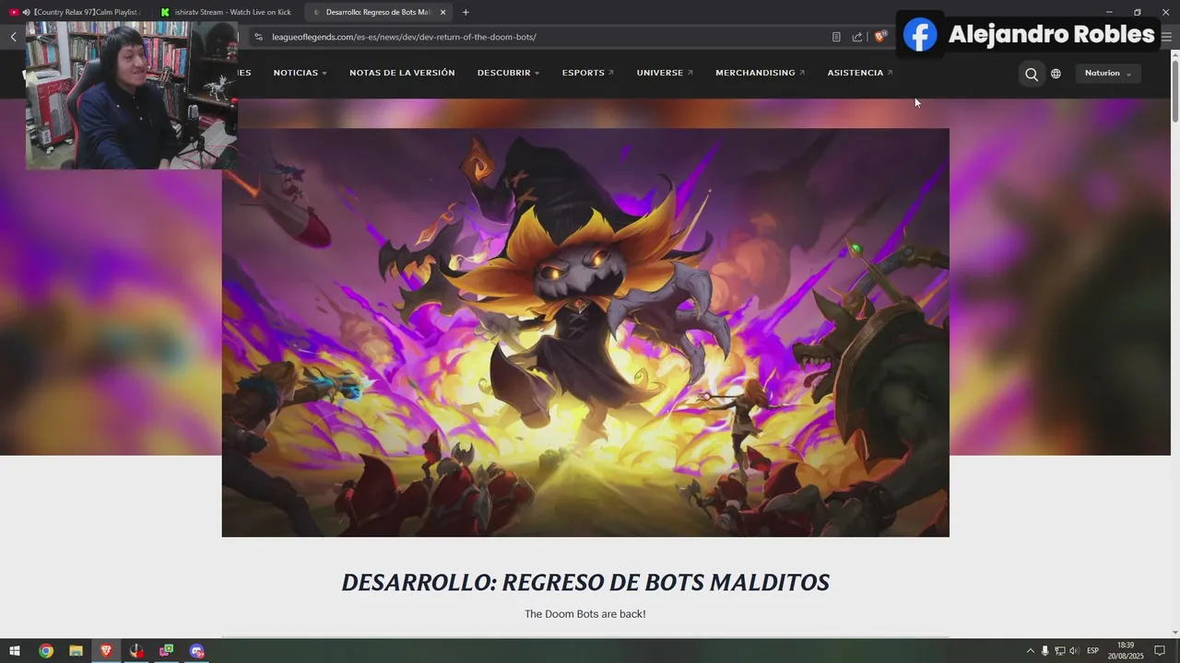The height and width of the screenshot is (663, 1180).
Task: View site information icon beside URL
Action: point(258,37)
